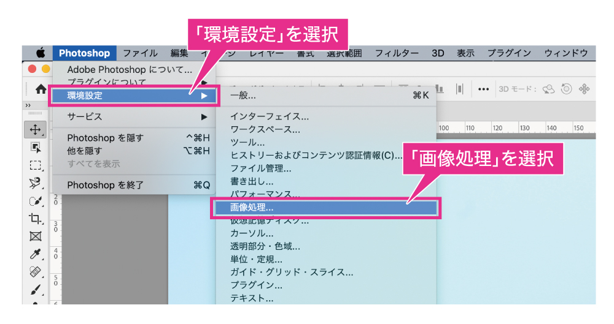Select カーソル... preferences
The image size is (614, 324).
click(x=326, y=233)
